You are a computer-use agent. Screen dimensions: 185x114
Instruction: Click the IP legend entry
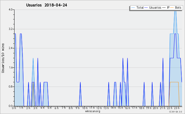[x=166, y=7]
